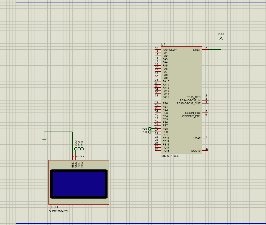Image resolution: width=266 pixels, height=225 pixels.
Task: Select the OLED128642C part name text
Action: pos(57,211)
